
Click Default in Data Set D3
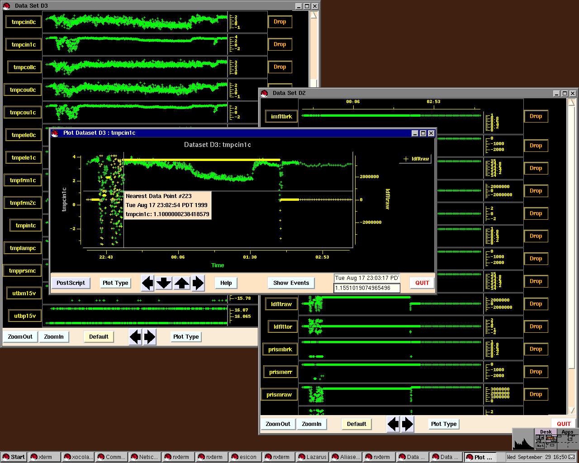[99, 337]
